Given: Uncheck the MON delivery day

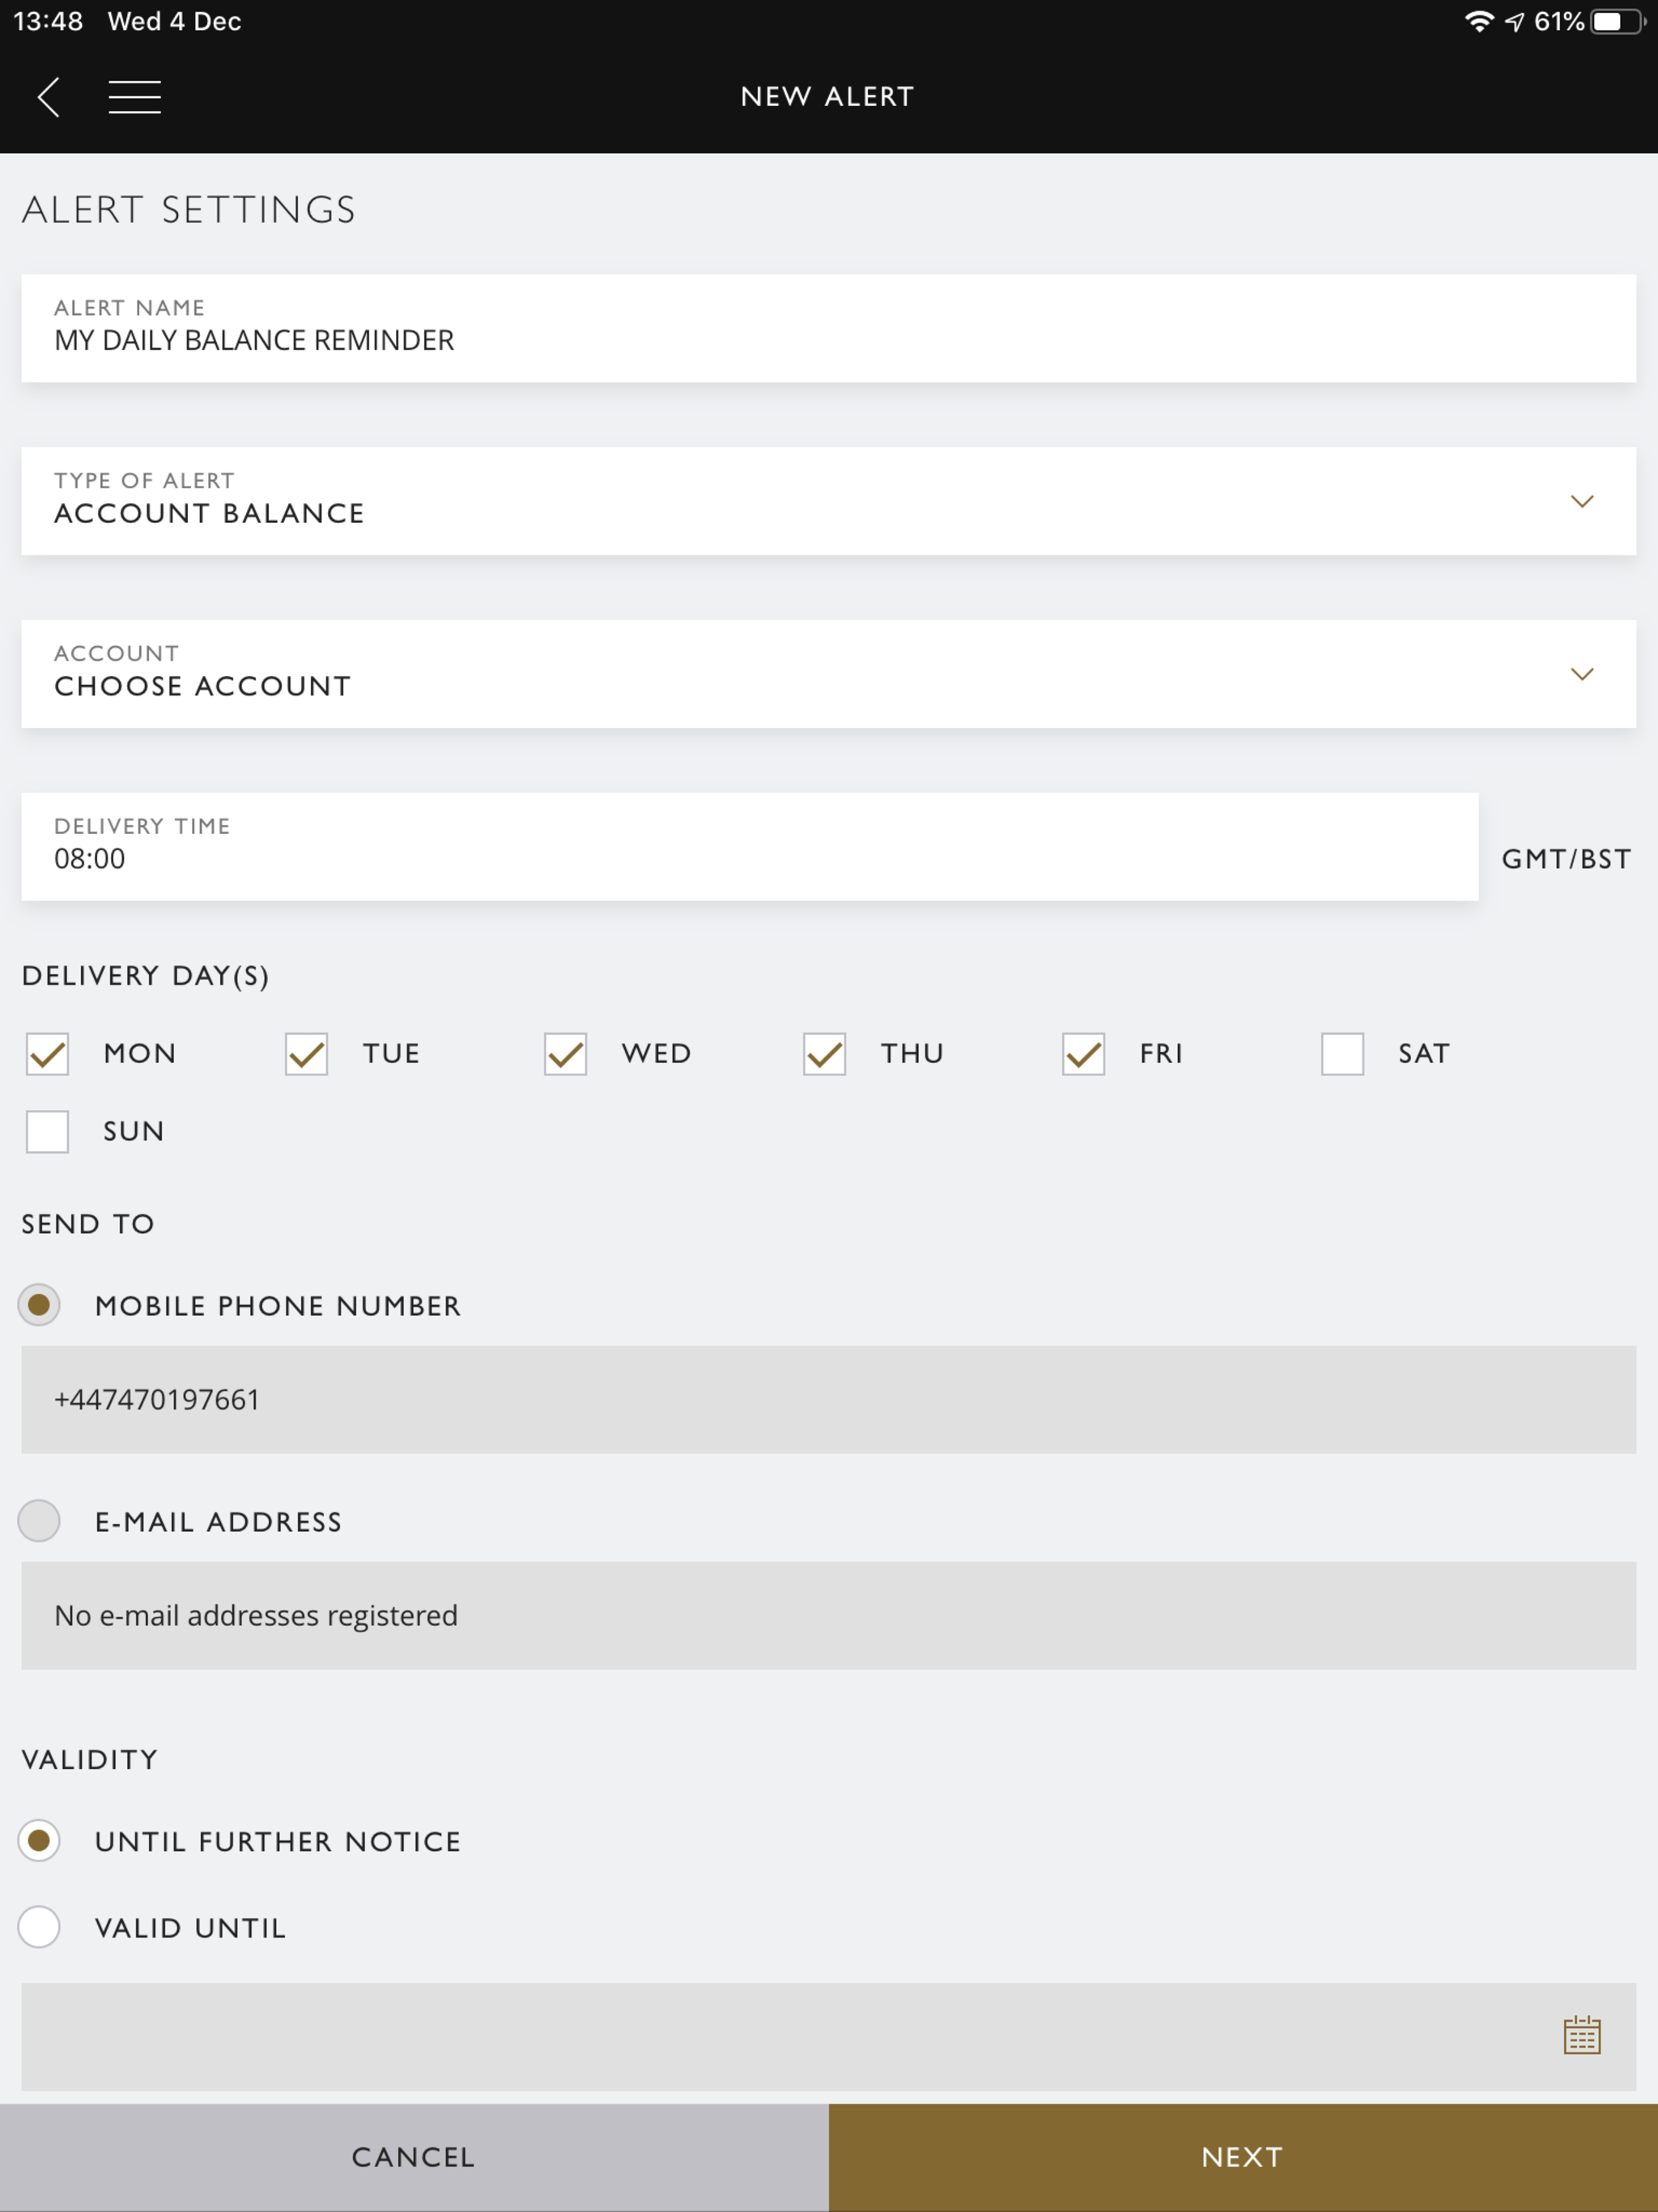Looking at the screenshot, I should pos(47,1054).
